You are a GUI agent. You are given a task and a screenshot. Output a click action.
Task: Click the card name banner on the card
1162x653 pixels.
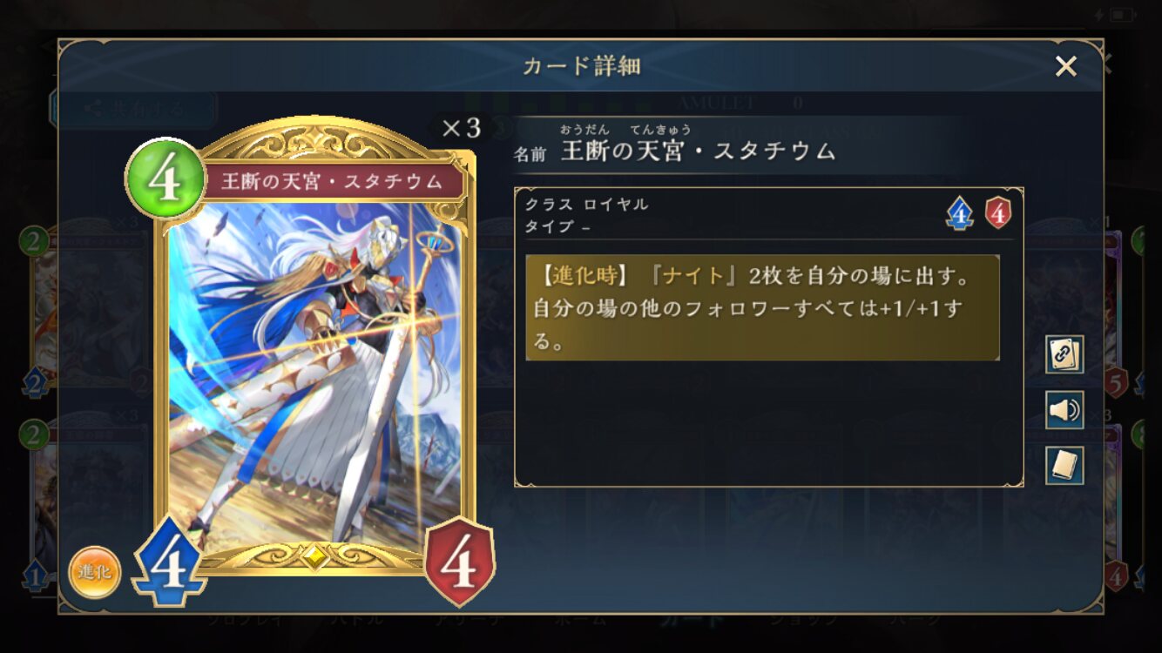click(331, 182)
